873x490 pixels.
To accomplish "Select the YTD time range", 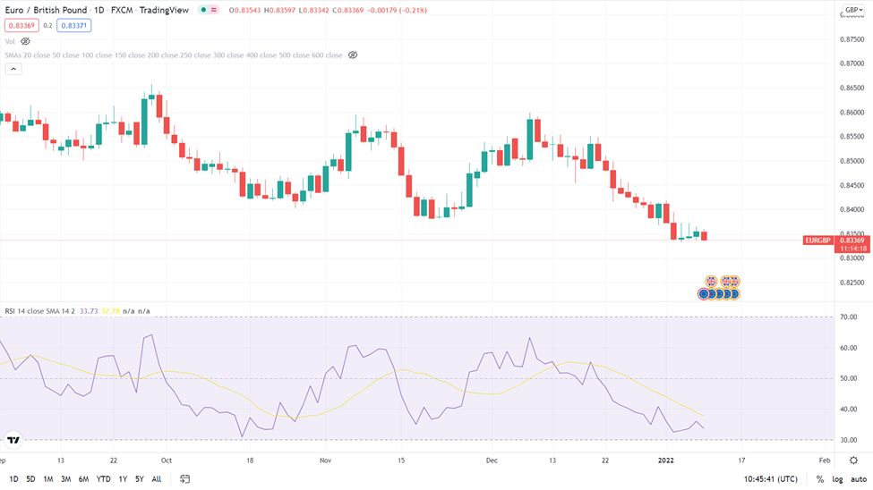I will (x=104, y=479).
